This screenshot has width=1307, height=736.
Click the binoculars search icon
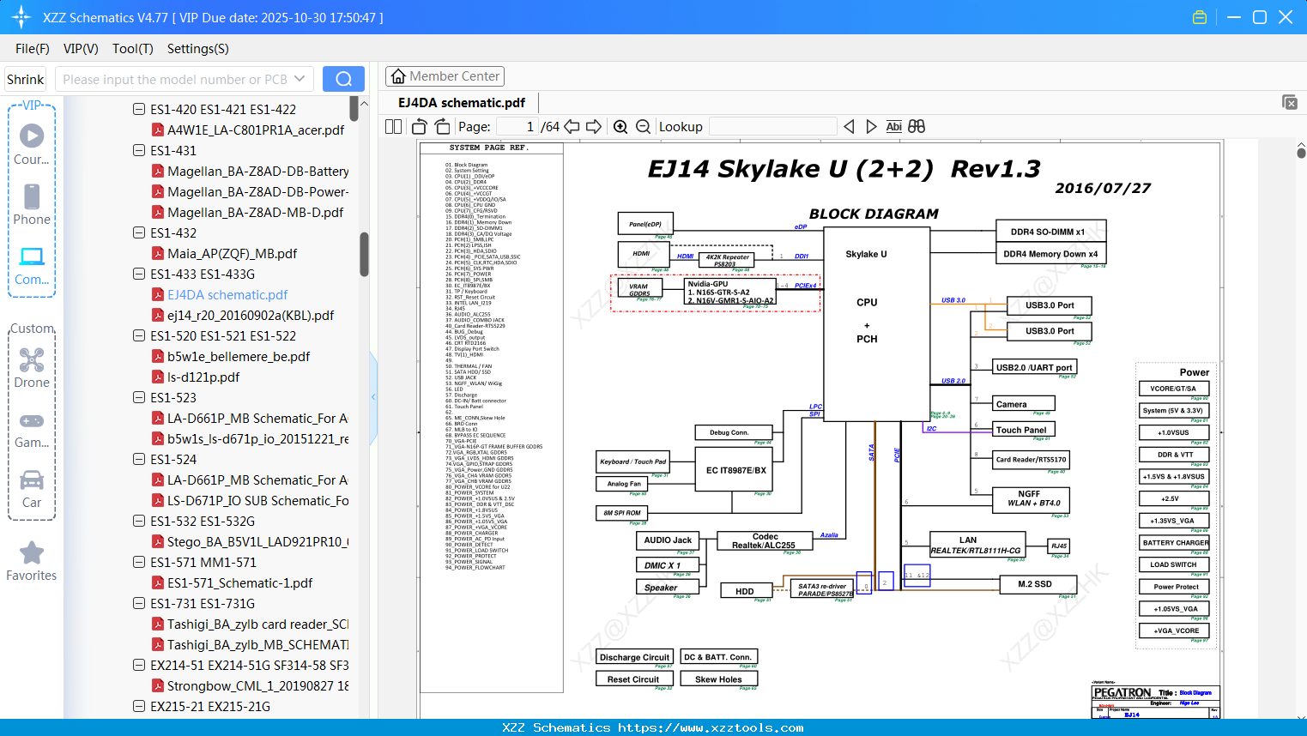917,127
